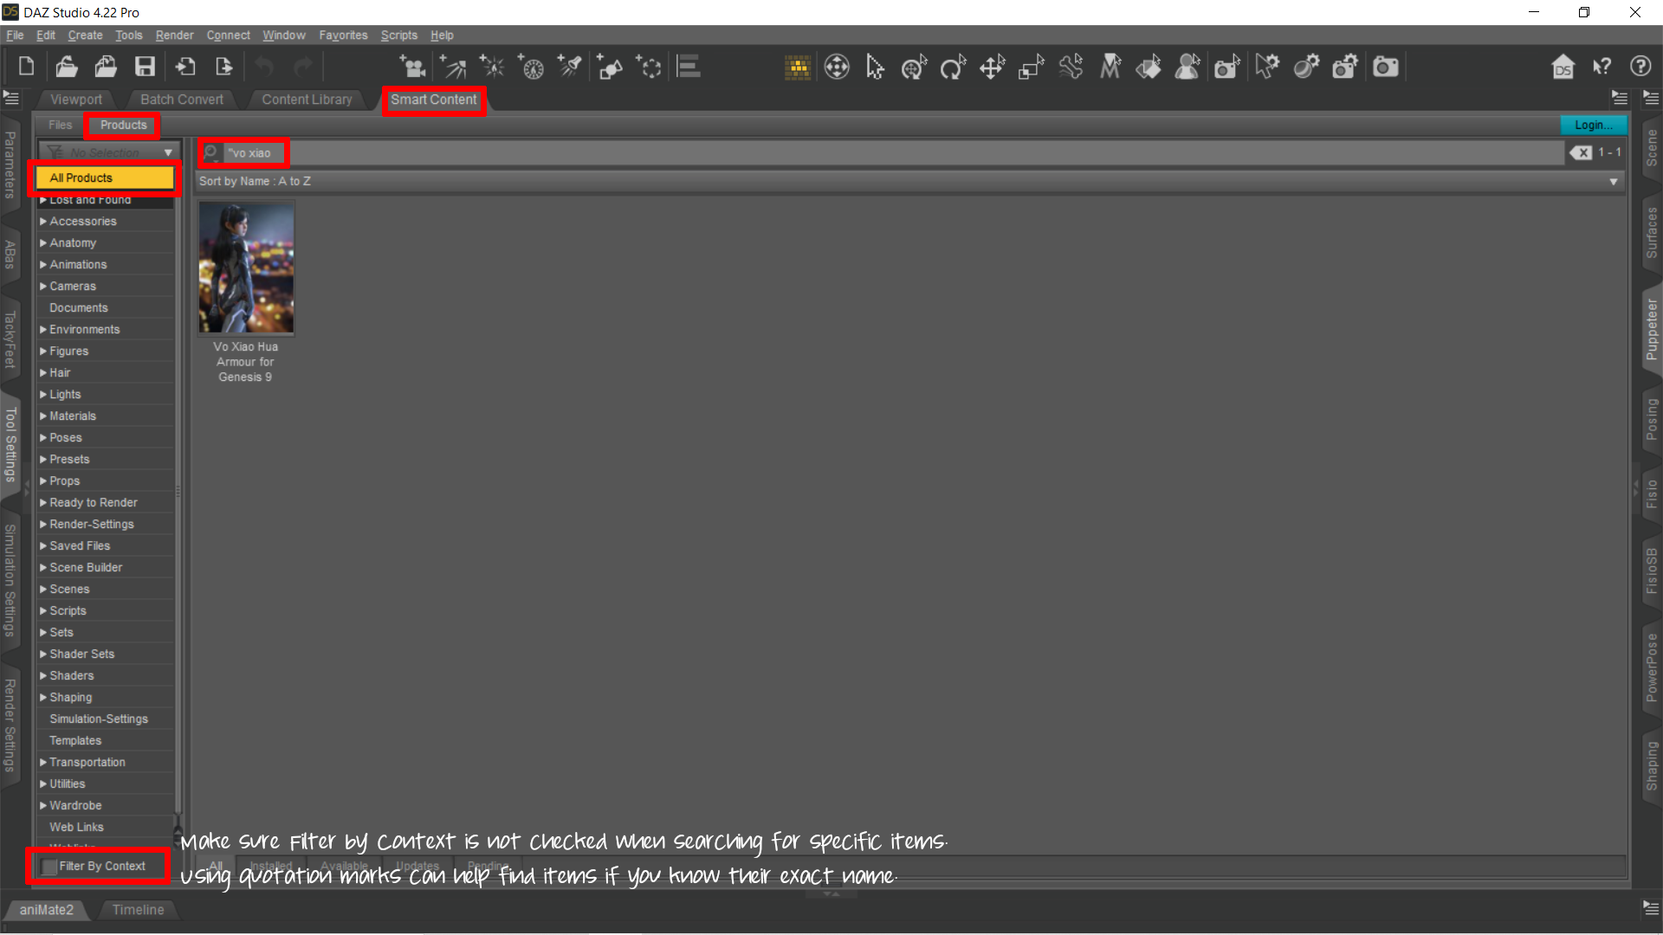The width and height of the screenshot is (1663, 935).
Task: Select the Rotate tool icon
Action: 953,67
